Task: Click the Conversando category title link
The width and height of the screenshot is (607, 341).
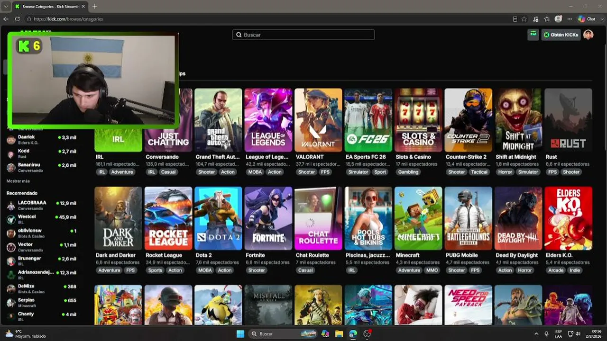Action: click(x=162, y=157)
